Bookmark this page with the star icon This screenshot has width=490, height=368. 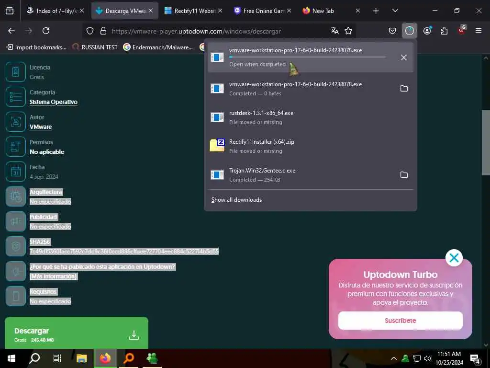pos(348,31)
